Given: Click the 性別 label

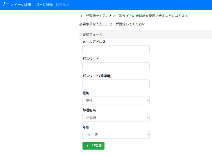Looking at the screenshot, I should (86, 93).
